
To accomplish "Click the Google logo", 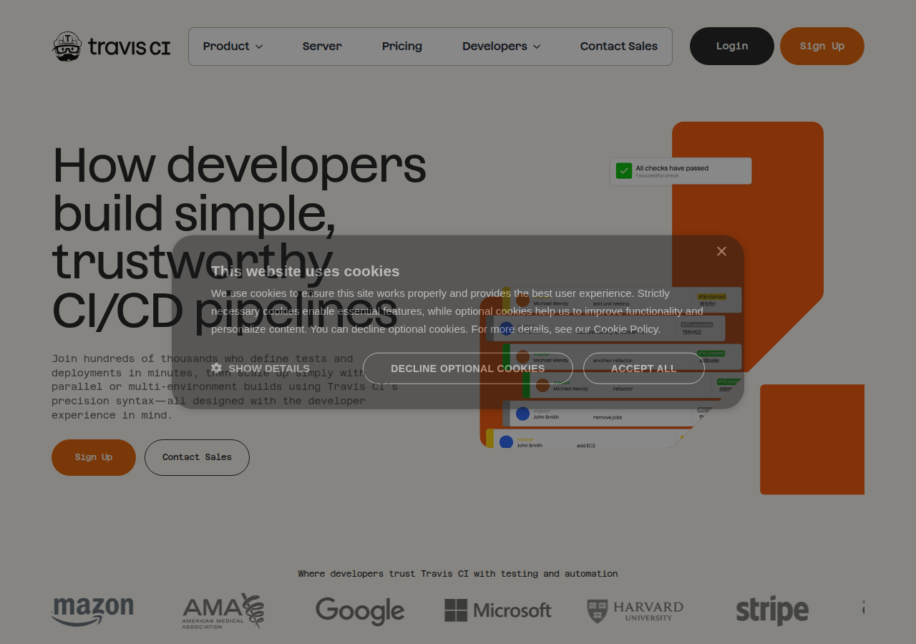I will [360, 611].
